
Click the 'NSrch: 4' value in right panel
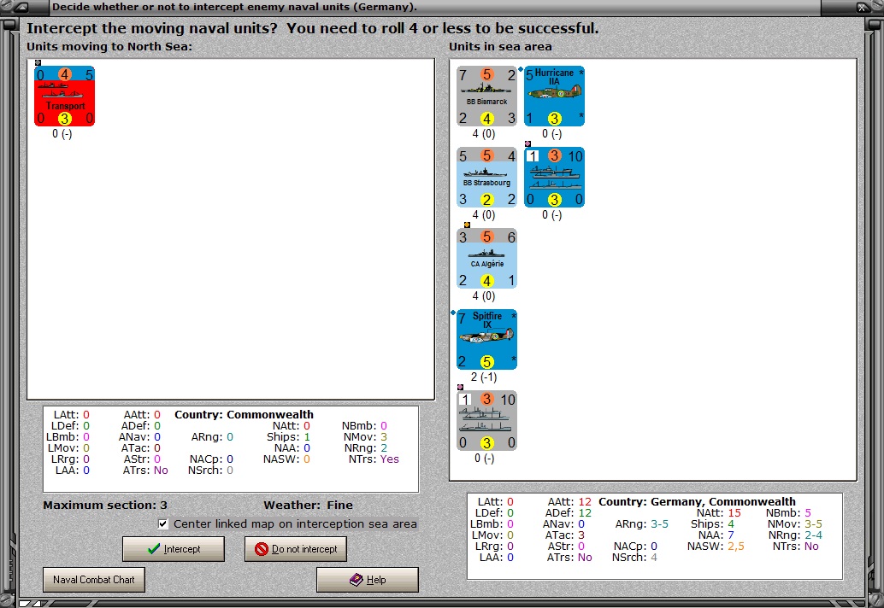tap(634, 558)
